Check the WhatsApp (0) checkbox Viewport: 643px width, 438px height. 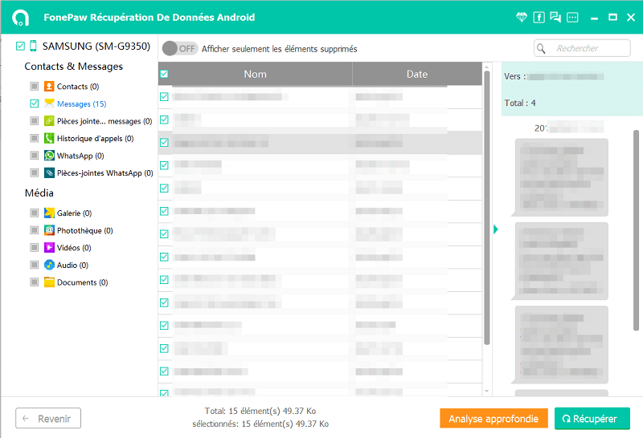coord(35,156)
